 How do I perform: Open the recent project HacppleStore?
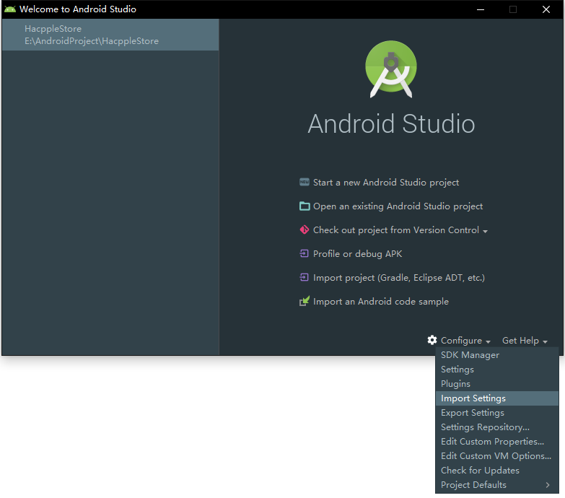point(110,35)
